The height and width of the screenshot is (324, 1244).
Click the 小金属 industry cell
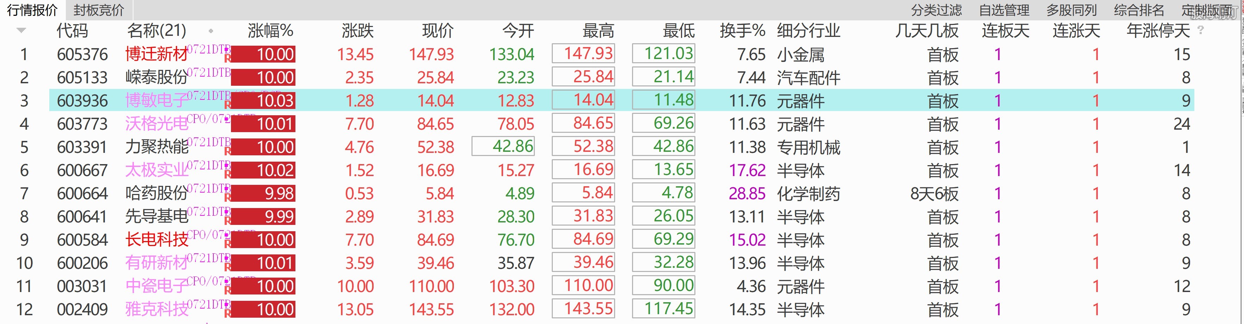(x=801, y=54)
